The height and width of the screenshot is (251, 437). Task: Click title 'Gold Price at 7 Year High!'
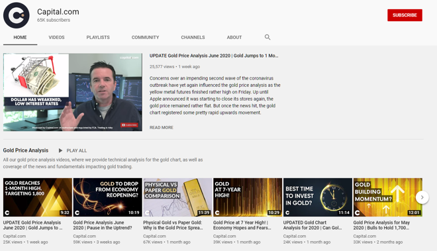pos(242,225)
